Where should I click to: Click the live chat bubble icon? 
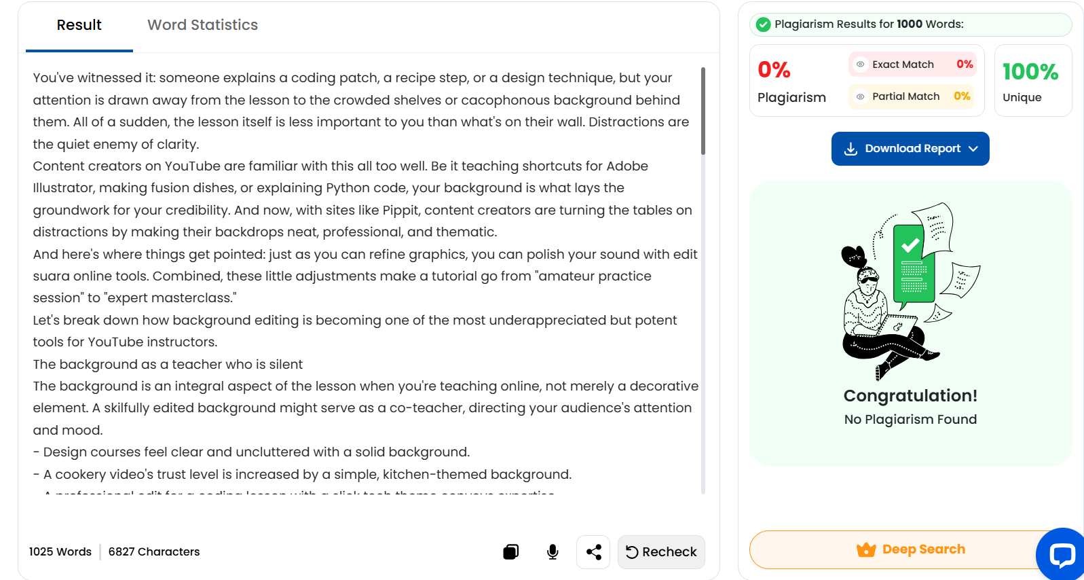pos(1062,554)
